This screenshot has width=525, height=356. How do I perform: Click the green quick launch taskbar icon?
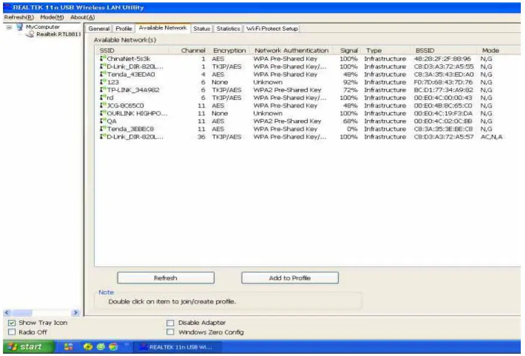tap(100, 346)
